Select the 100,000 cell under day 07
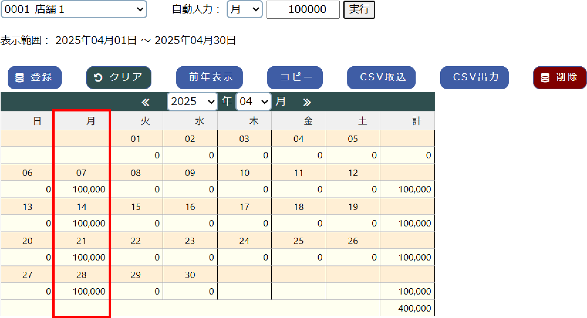The image size is (587, 318). [82, 189]
